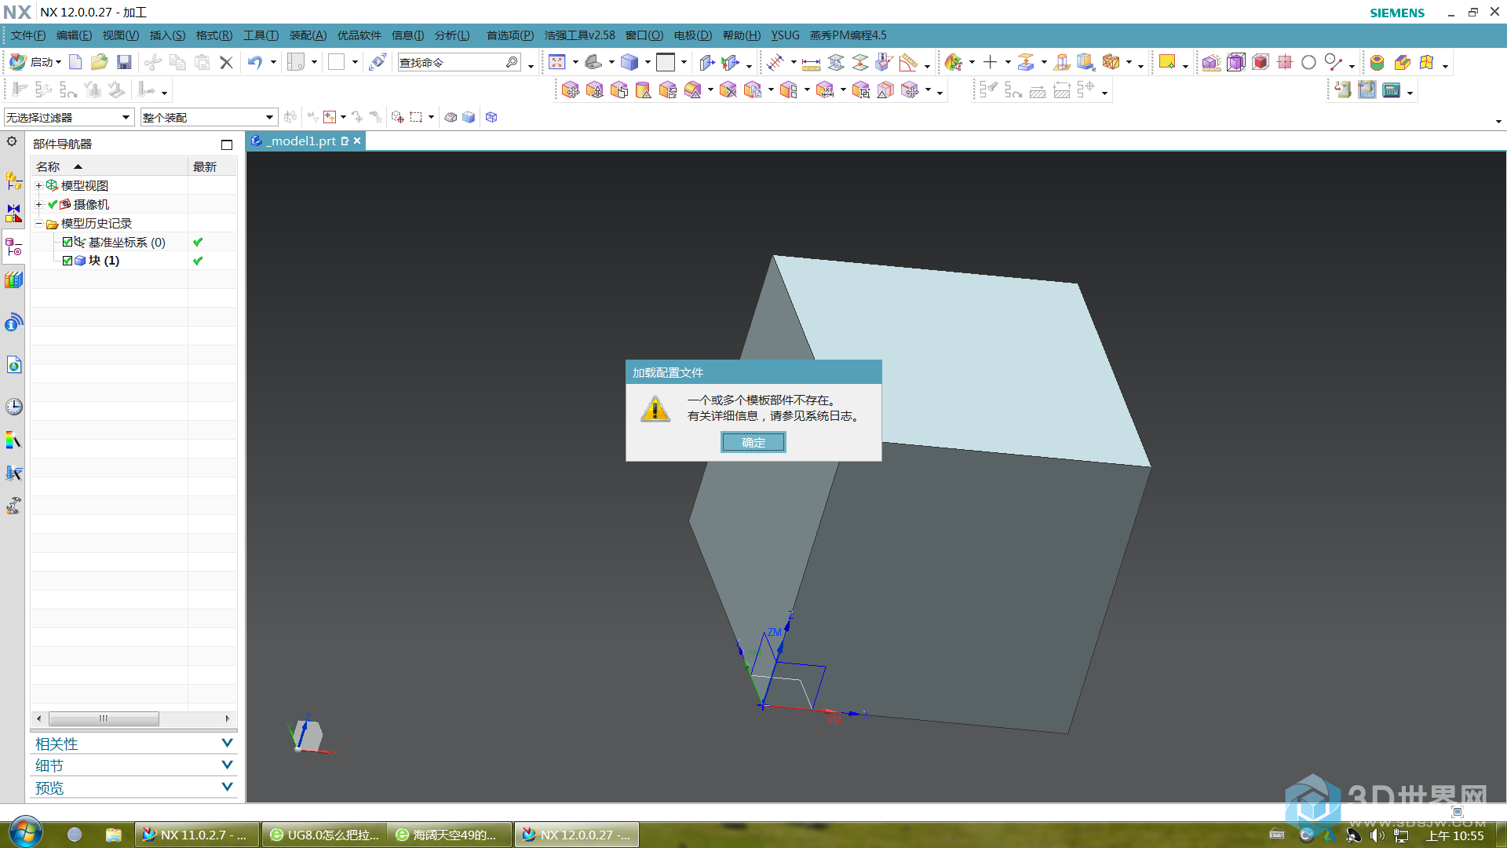Expand the 预览 panel
1507x848 pixels.
pos(133,787)
